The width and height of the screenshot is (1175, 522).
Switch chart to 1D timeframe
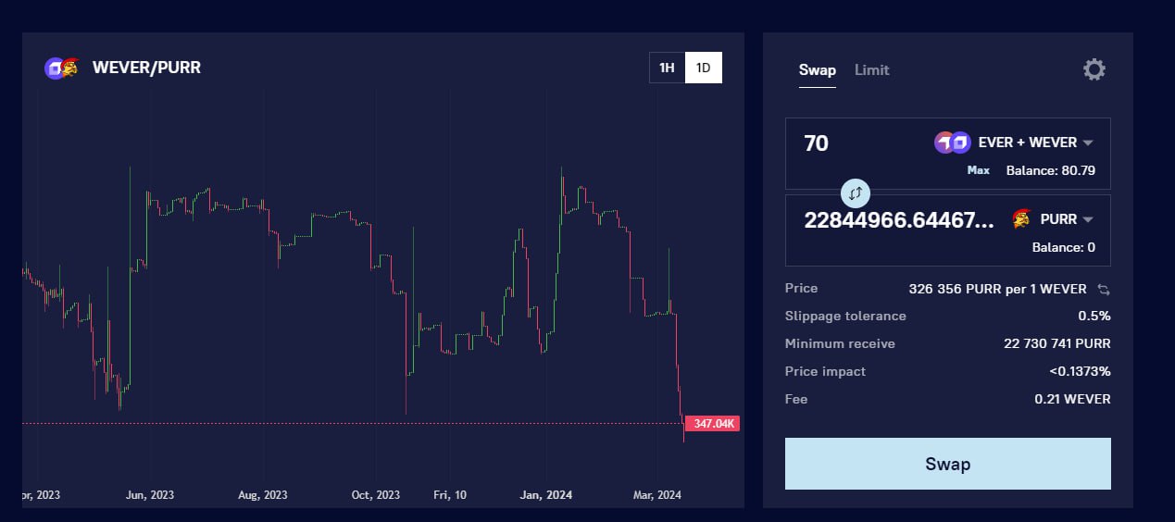(x=703, y=68)
